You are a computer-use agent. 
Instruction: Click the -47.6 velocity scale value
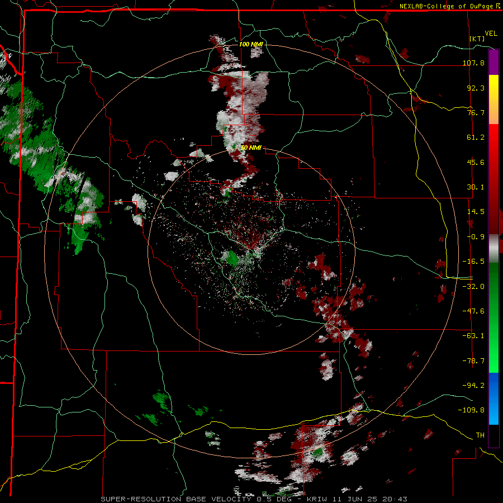point(473,311)
